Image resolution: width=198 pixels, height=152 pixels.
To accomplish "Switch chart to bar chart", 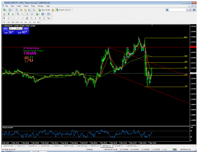I will [4, 14].
